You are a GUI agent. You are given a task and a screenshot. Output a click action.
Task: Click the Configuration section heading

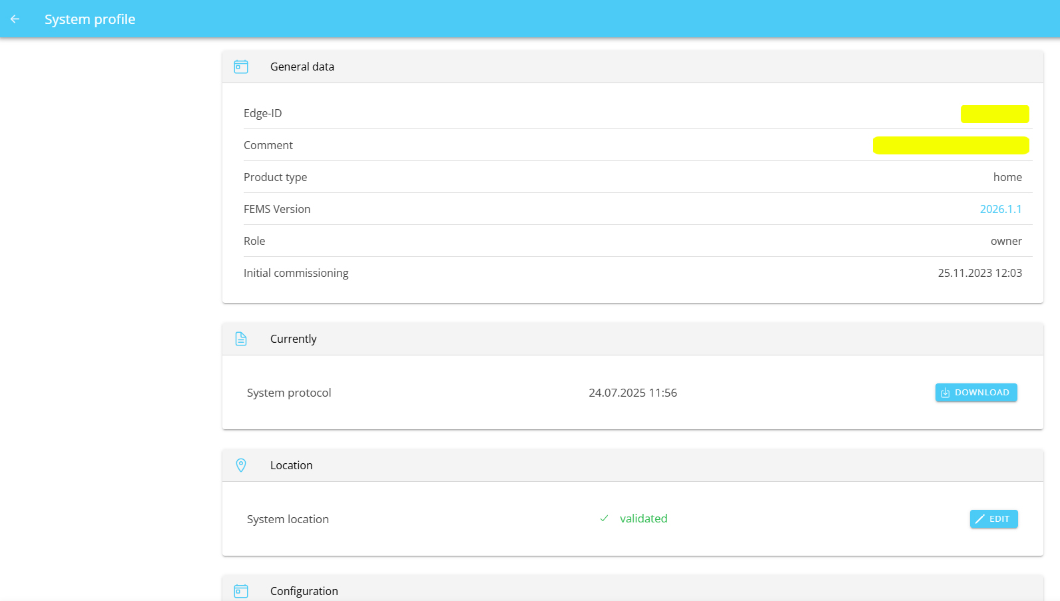tap(304, 591)
